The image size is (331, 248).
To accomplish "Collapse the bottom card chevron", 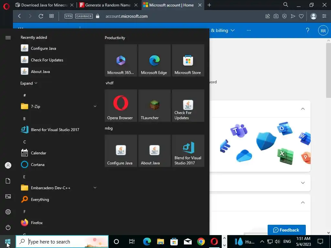I will coord(303,202).
